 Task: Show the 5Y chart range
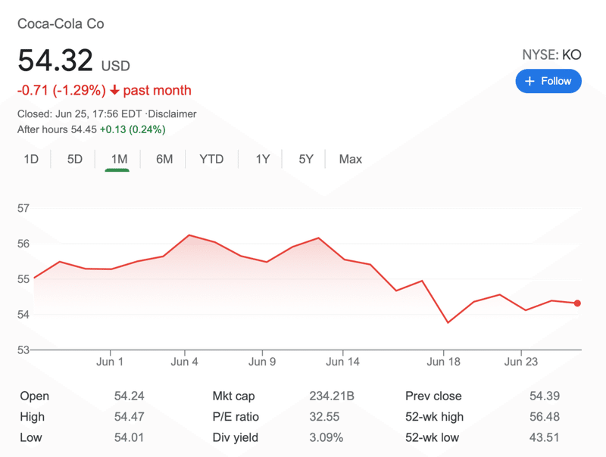click(x=306, y=159)
